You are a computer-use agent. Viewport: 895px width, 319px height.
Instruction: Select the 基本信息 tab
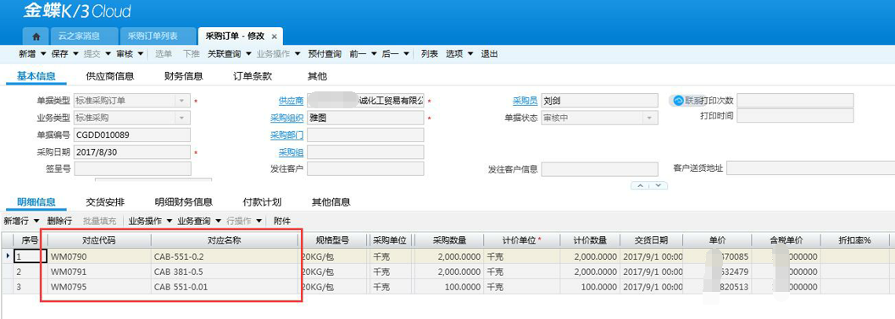click(36, 76)
